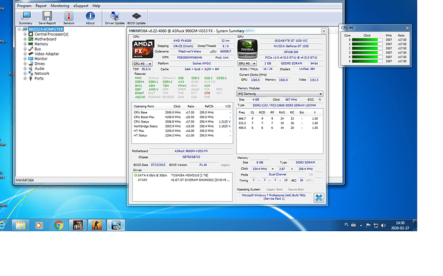Close the CPU #0 clock window
443x276 pixels.
click(x=407, y=28)
